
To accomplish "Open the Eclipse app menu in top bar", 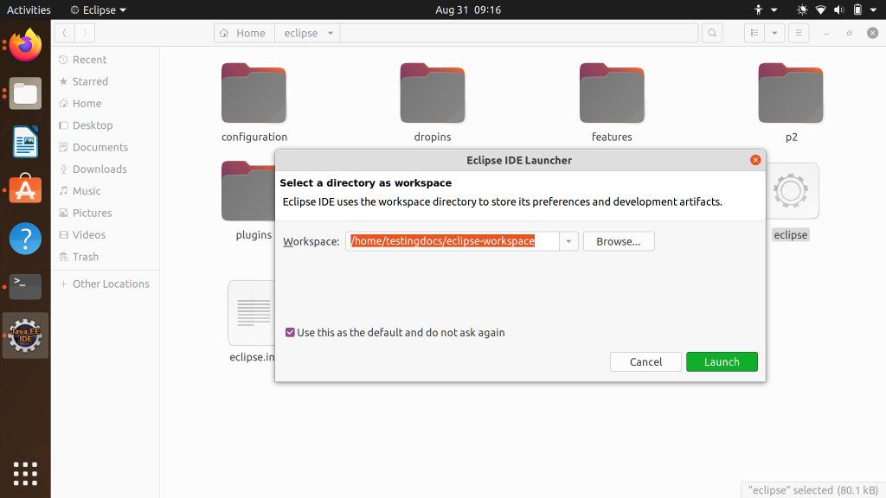I will pos(98,10).
